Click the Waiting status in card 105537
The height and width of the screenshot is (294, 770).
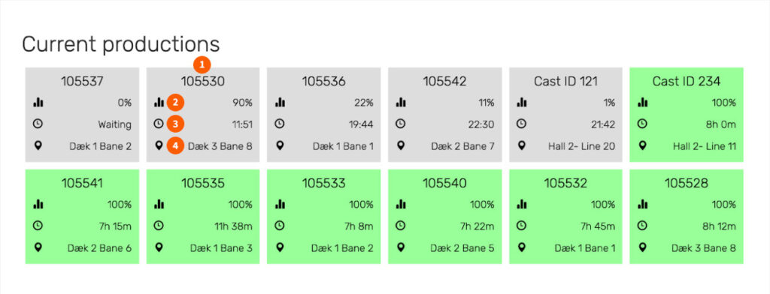(114, 124)
